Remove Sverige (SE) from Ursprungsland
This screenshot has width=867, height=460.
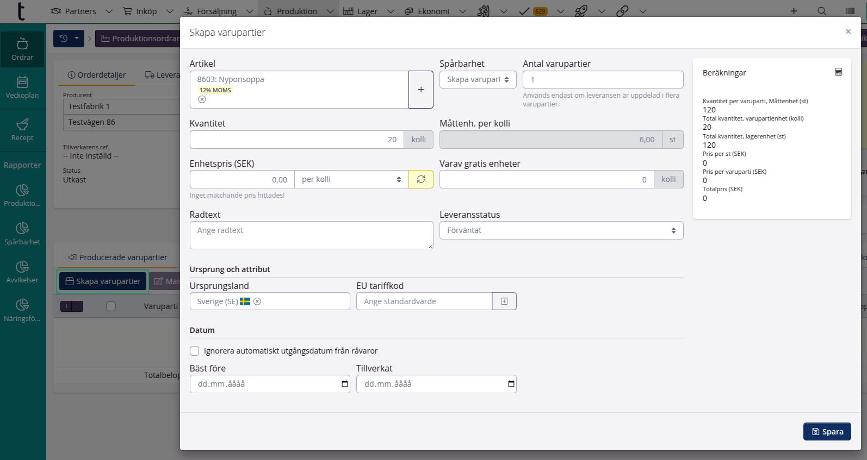[257, 301]
